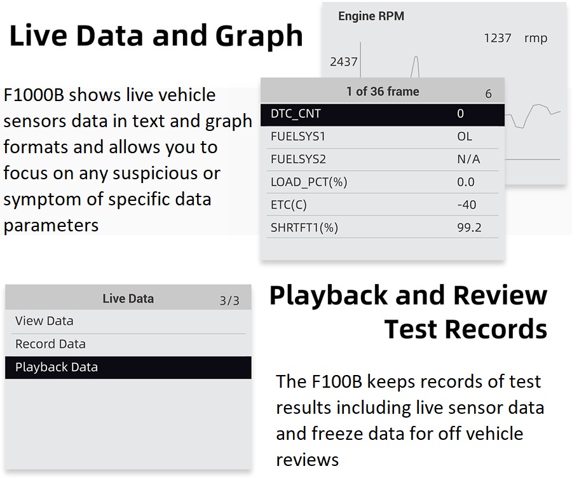572x478 pixels.
Task: Click the Engine RPM graph title
Action: (x=371, y=17)
